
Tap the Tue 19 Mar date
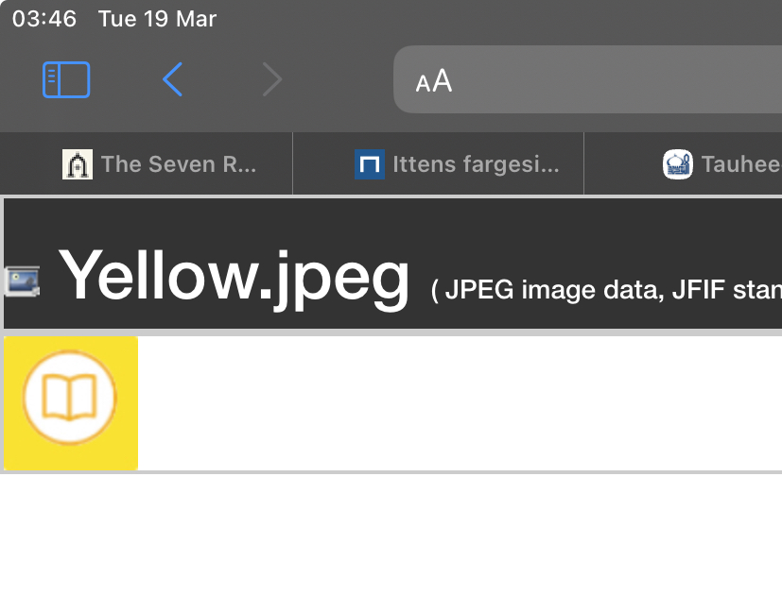(x=157, y=19)
